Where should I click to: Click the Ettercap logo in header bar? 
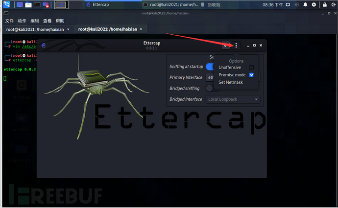(x=44, y=45)
